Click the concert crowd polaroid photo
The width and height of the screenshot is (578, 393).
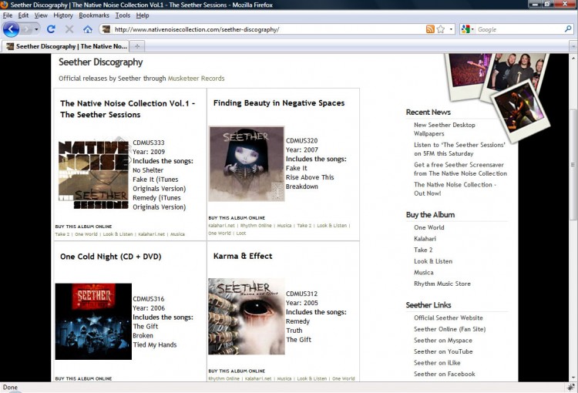(466, 74)
